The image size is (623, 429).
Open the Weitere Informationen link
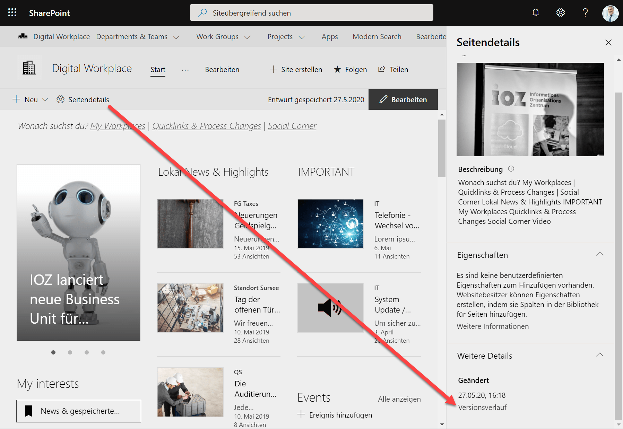tap(493, 326)
